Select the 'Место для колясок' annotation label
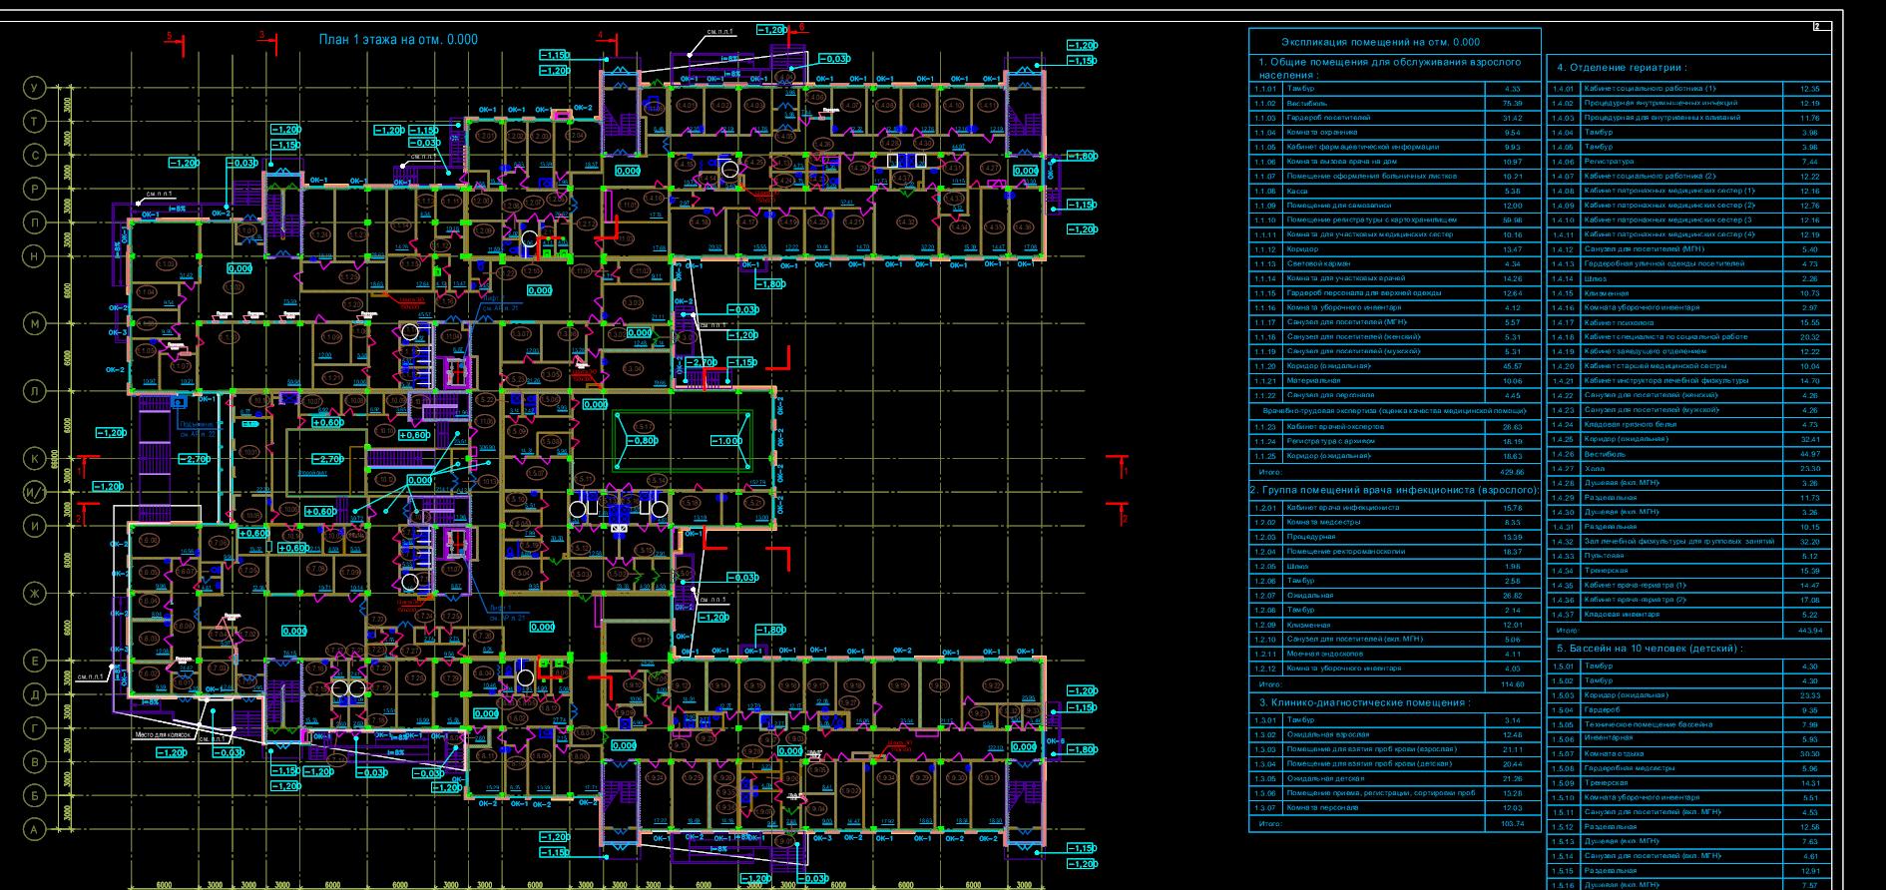The image size is (1886, 890). pos(166,734)
